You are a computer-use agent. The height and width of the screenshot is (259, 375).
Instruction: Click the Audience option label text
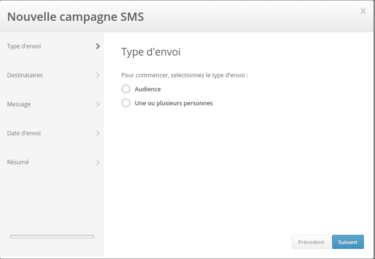[x=148, y=89]
